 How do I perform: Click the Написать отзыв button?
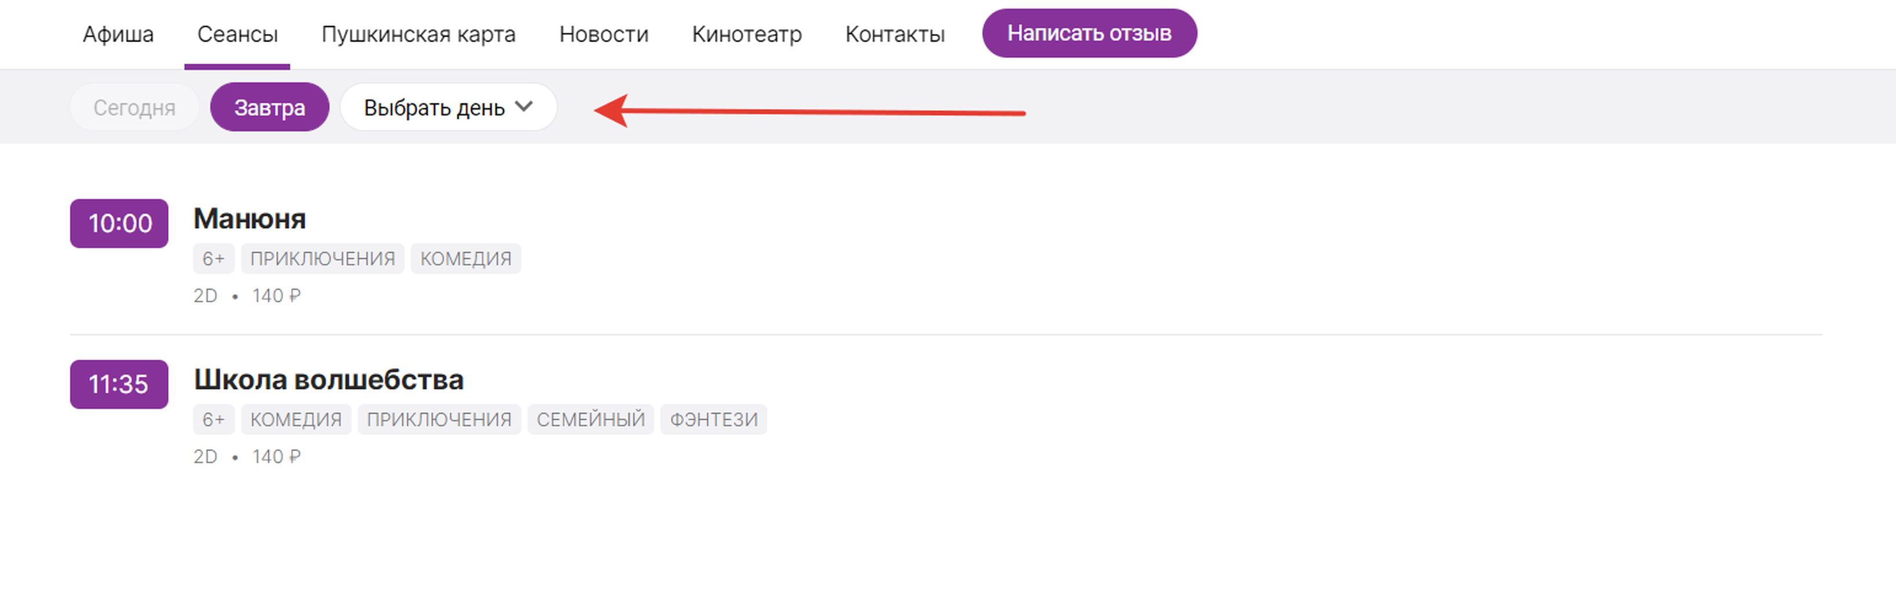[1089, 33]
